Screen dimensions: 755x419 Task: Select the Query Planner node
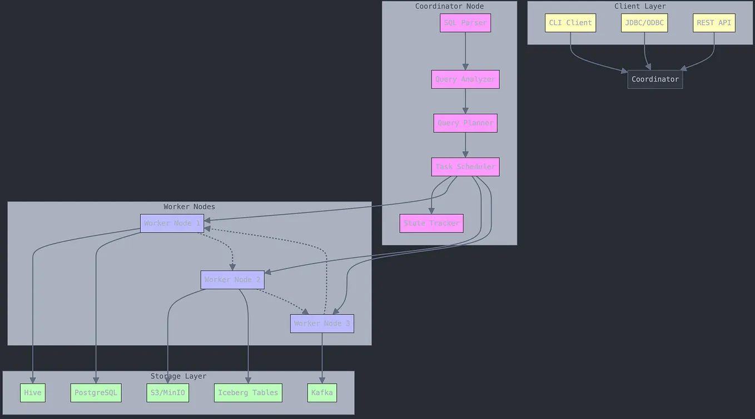465,123
